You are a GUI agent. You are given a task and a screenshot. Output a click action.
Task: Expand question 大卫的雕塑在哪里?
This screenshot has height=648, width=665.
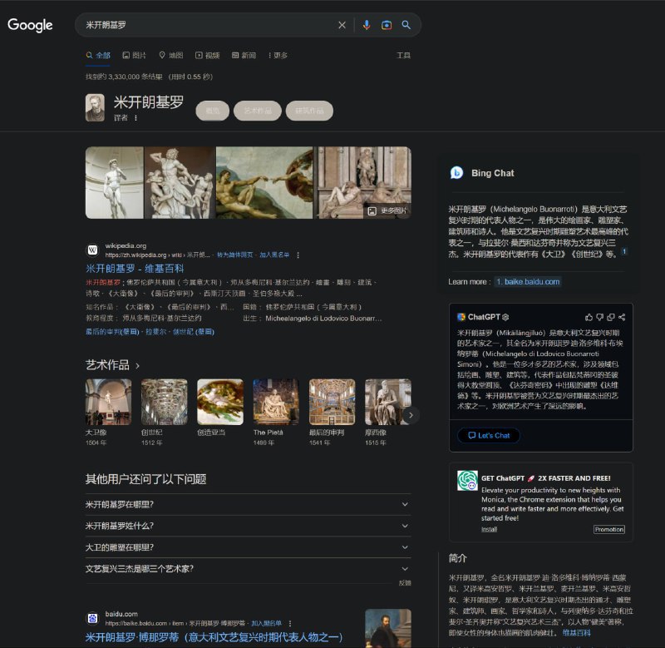click(248, 547)
